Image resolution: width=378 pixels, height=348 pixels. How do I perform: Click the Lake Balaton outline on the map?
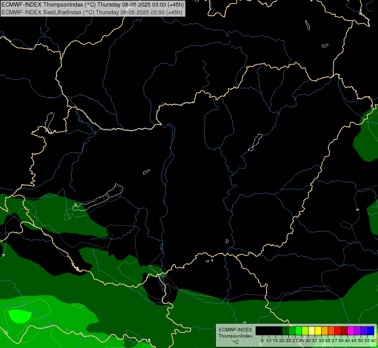tap(98, 198)
